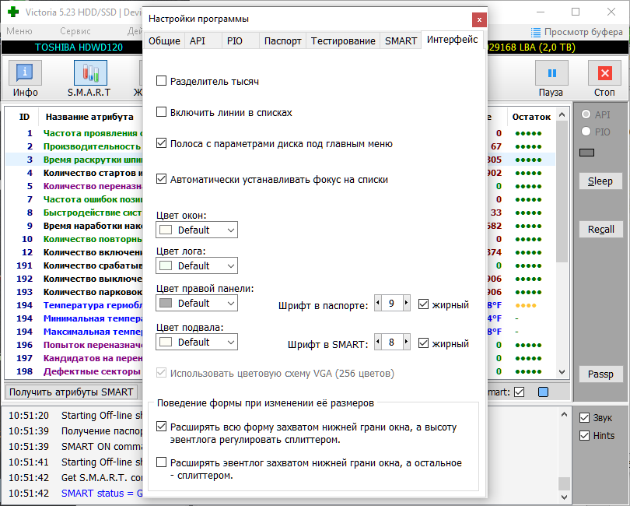Open the Сервис menu
The height and width of the screenshot is (506, 630).
point(75,31)
